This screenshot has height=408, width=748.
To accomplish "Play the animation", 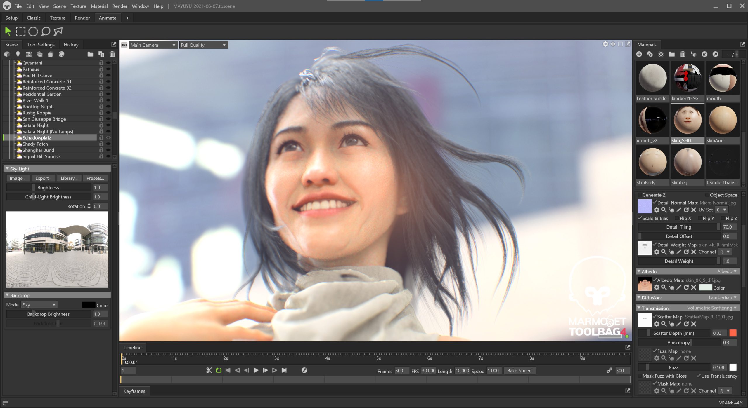I will coord(256,370).
